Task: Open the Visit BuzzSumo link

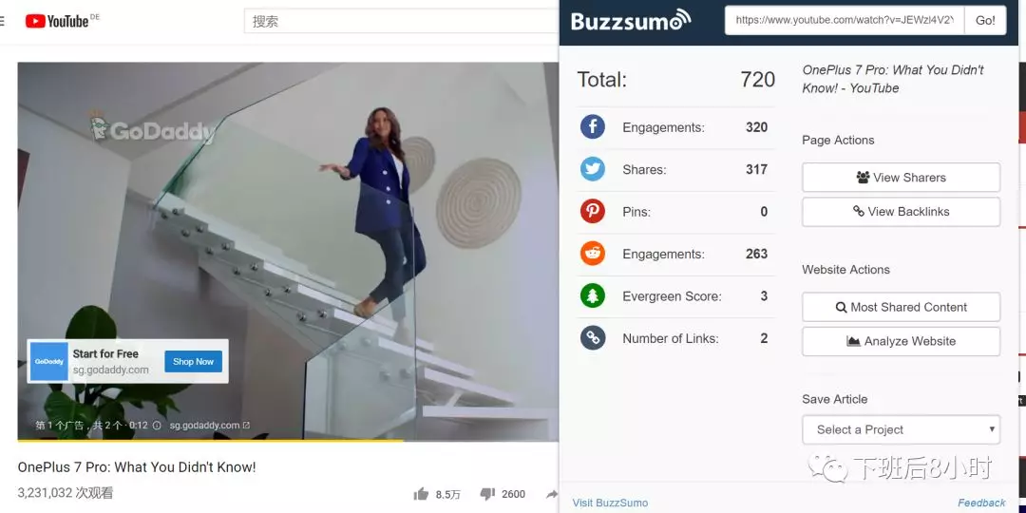Action: tap(610, 503)
